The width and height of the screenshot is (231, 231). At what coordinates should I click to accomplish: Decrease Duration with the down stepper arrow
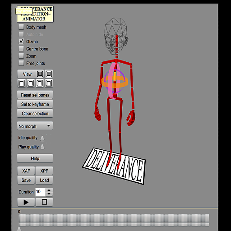(49, 194)
